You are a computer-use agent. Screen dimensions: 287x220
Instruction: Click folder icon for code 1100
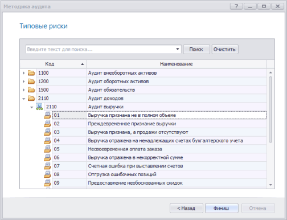tap(31, 73)
